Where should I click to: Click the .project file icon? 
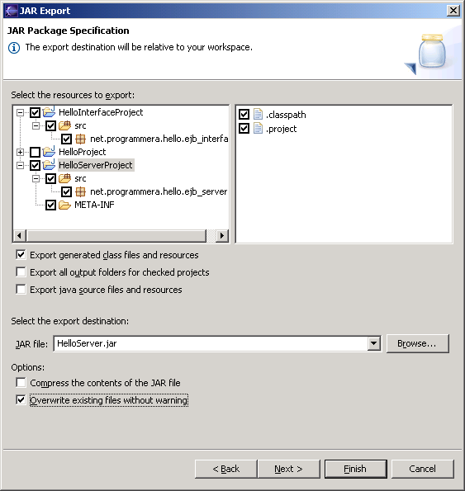click(x=258, y=129)
